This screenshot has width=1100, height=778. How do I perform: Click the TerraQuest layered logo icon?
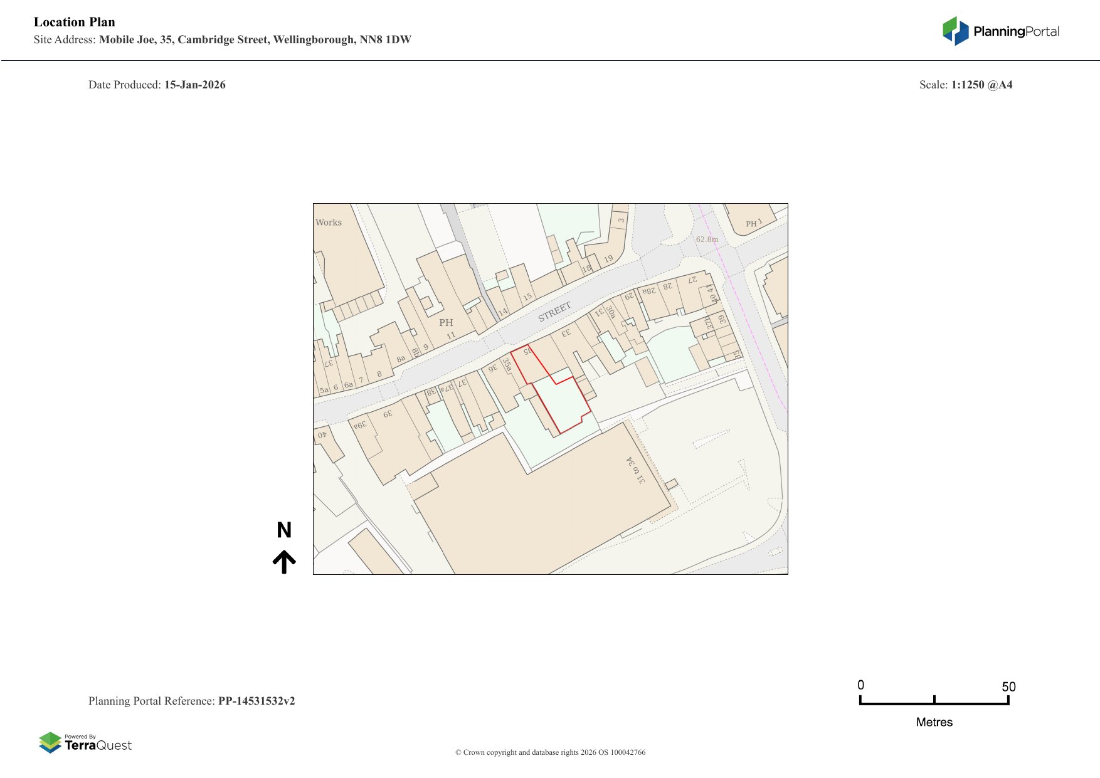50,742
